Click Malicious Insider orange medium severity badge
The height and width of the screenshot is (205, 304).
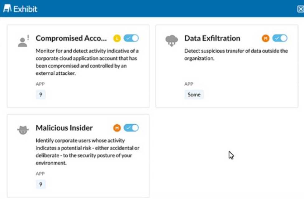(x=117, y=128)
